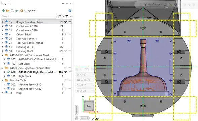Select Machine Table OP10 level

click(x=30, y=84)
